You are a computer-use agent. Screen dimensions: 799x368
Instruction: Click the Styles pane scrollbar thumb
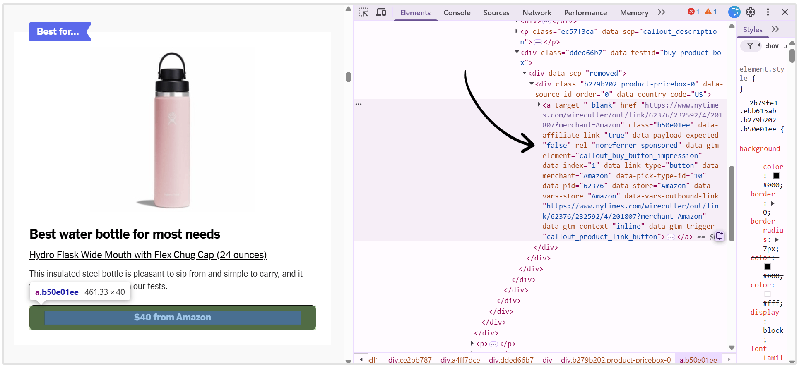pyautogui.click(x=792, y=55)
